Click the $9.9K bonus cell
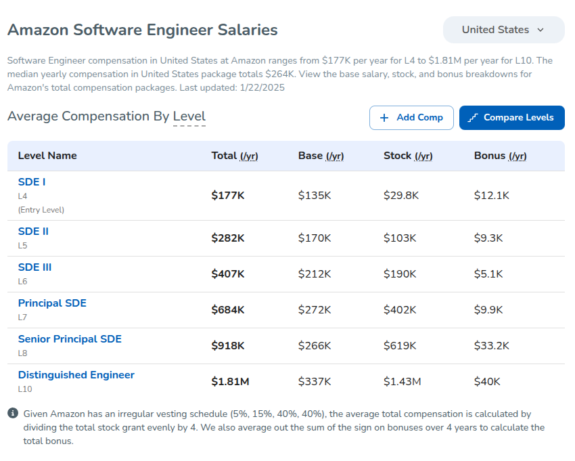Screen dimensions: 575x461 coord(488,310)
